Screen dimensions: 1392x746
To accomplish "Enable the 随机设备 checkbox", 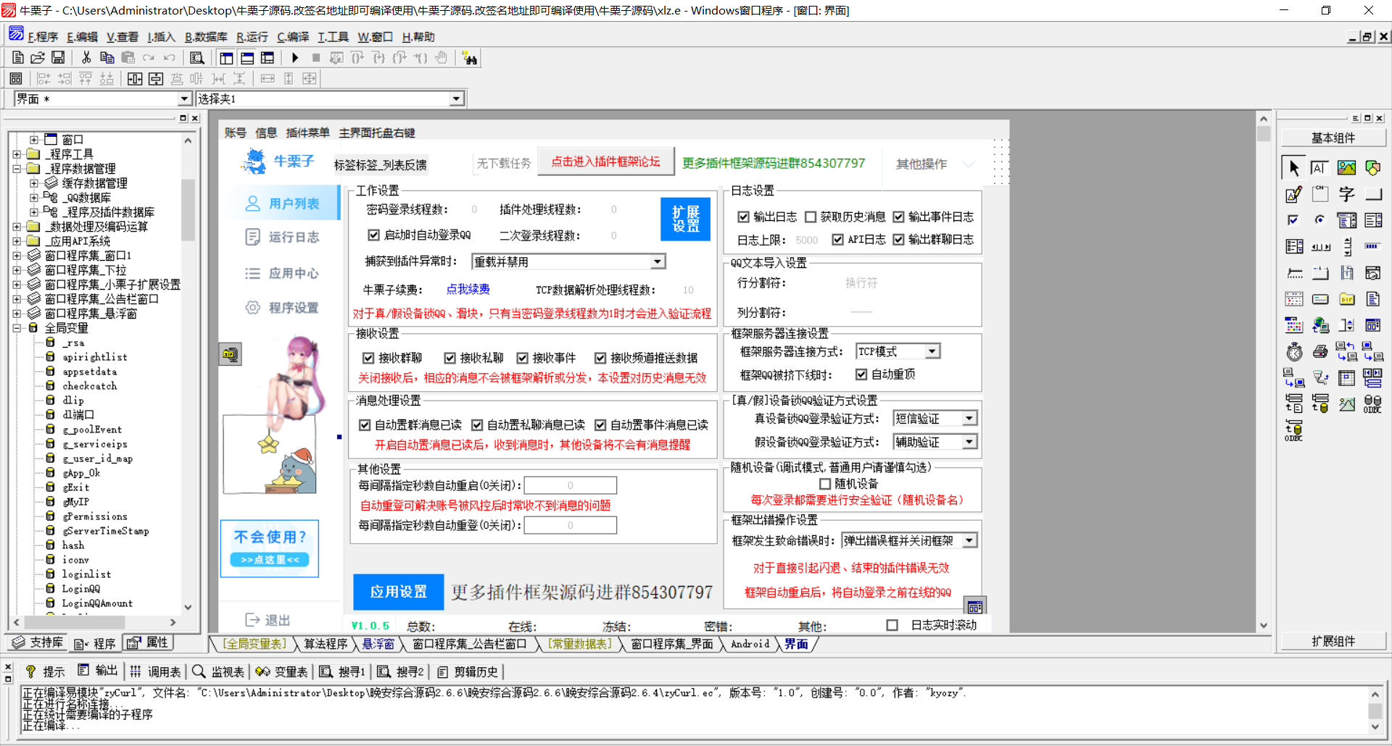I will [825, 483].
